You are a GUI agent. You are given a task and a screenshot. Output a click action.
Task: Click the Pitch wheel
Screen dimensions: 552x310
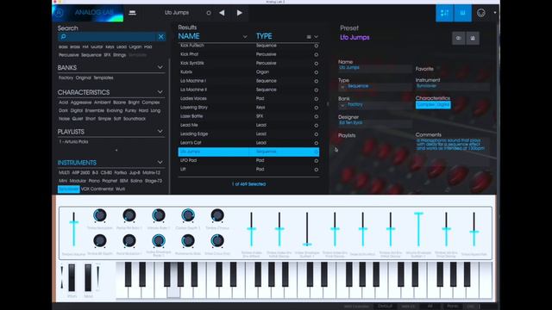(x=72, y=277)
